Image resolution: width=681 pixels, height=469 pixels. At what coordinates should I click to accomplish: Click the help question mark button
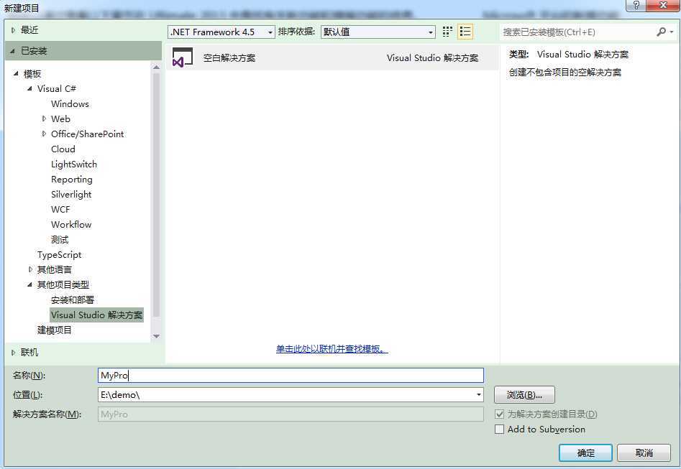tap(636, 6)
